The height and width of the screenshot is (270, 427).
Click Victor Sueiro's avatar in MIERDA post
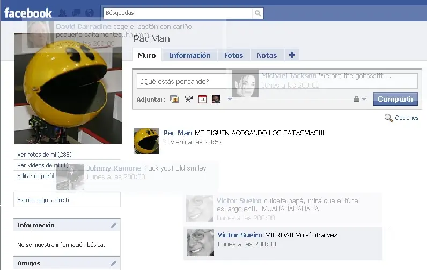(x=201, y=243)
